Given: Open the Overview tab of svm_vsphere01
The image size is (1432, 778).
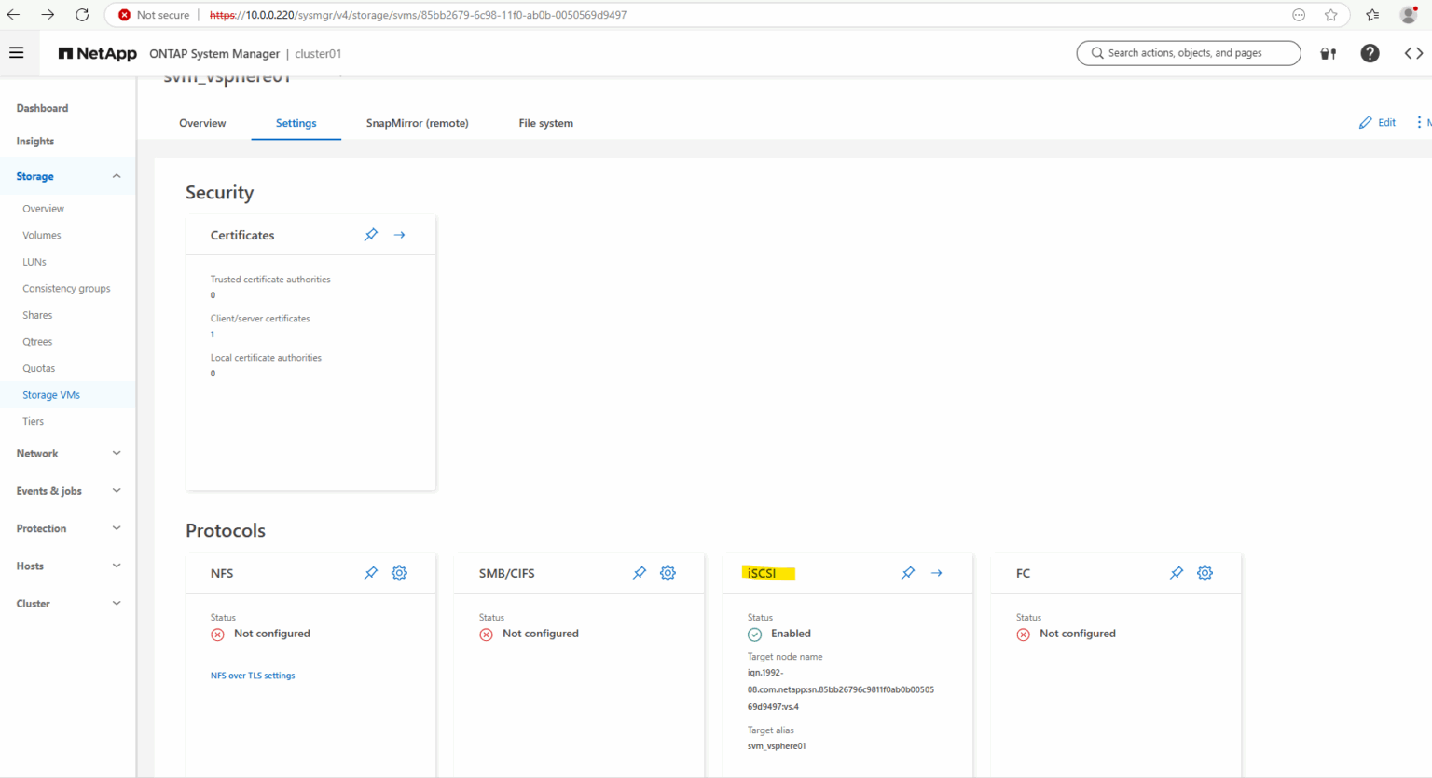Looking at the screenshot, I should pos(202,122).
